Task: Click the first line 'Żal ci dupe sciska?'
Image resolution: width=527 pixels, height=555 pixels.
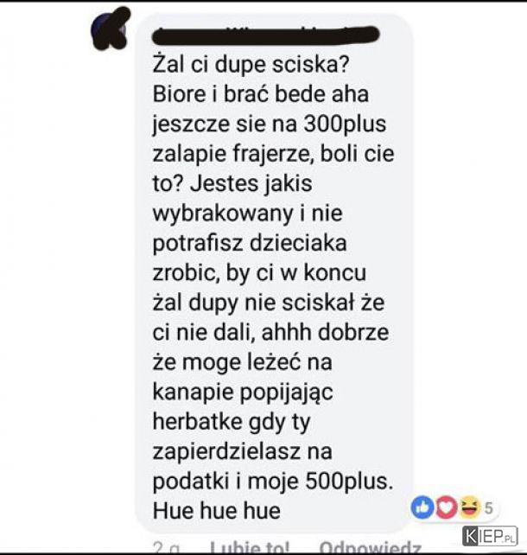Action: [x=251, y=65]
